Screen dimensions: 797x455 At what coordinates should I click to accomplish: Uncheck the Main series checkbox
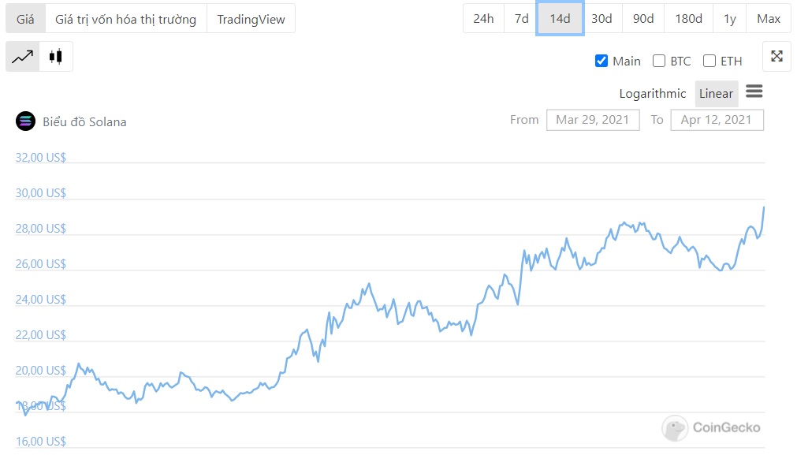click(601, 61)
